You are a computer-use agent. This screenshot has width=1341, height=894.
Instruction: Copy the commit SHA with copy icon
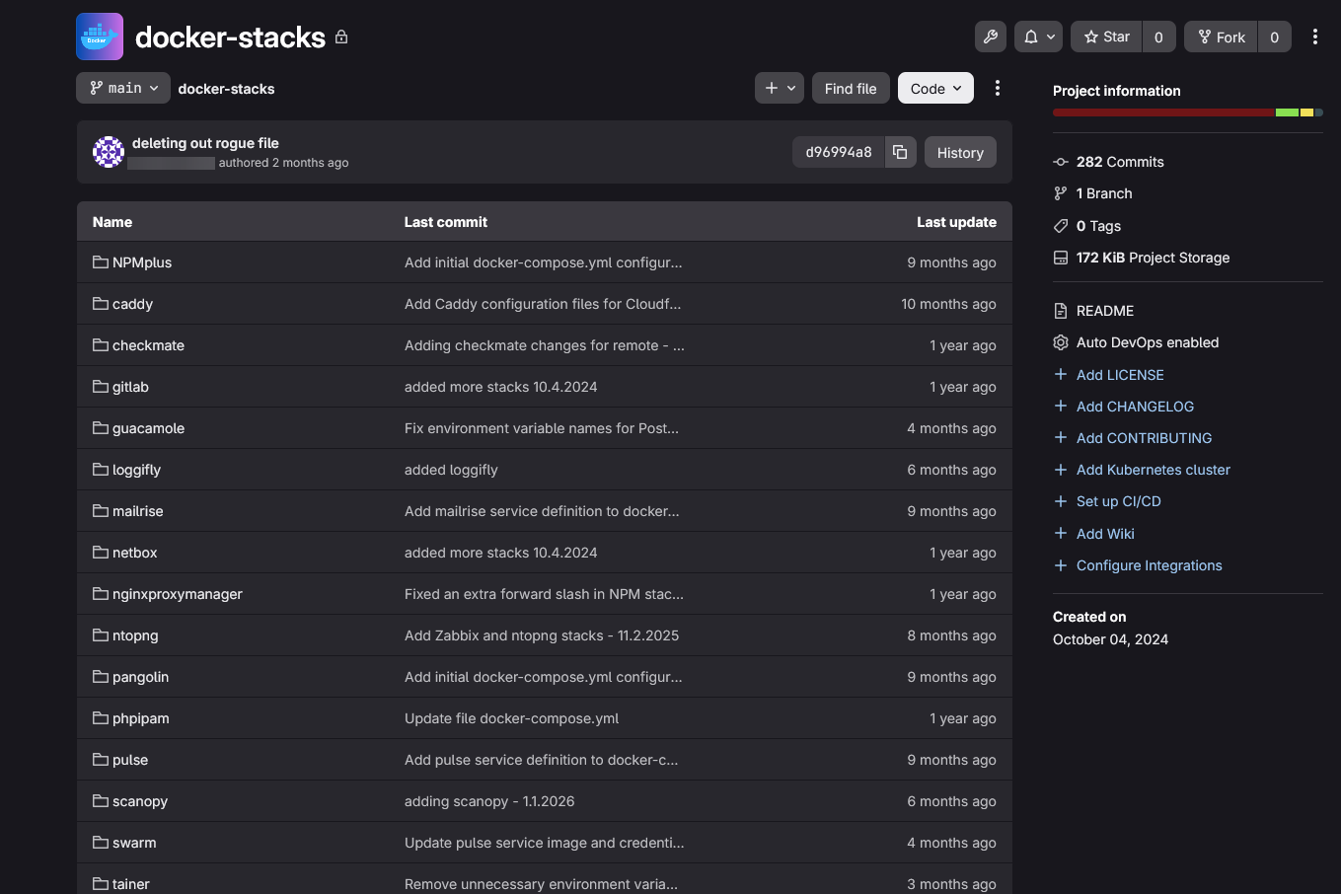[x=900, y=152]
